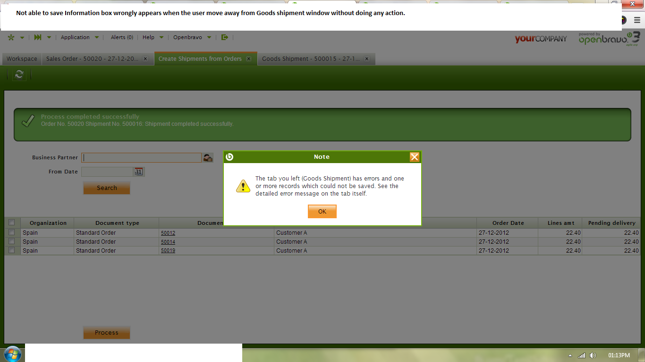The image size is (645, 362).
Task: Open the Openbravo user menu
Action: [187, 38]
